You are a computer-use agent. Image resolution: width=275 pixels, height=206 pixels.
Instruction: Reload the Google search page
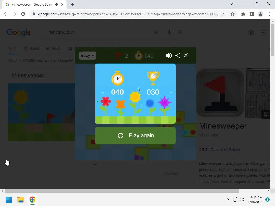[x=23, y=14]
